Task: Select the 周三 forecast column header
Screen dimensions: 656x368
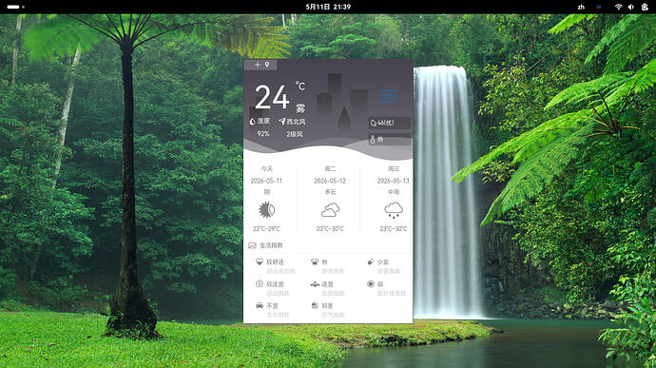Action: tap(394, 168)
